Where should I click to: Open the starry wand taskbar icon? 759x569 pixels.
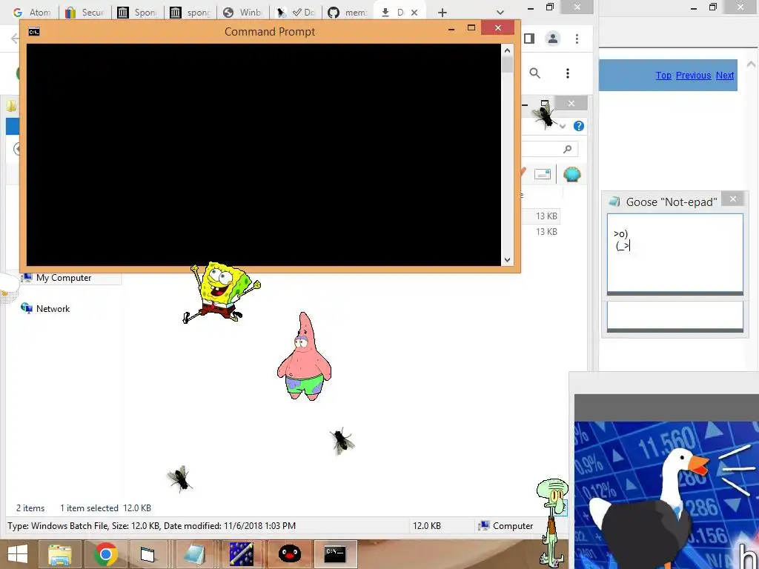[241, 554]
